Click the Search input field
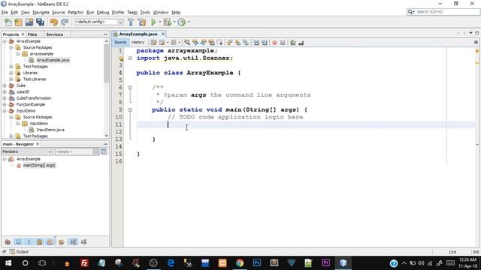481x270 pixels. [448, 12]
